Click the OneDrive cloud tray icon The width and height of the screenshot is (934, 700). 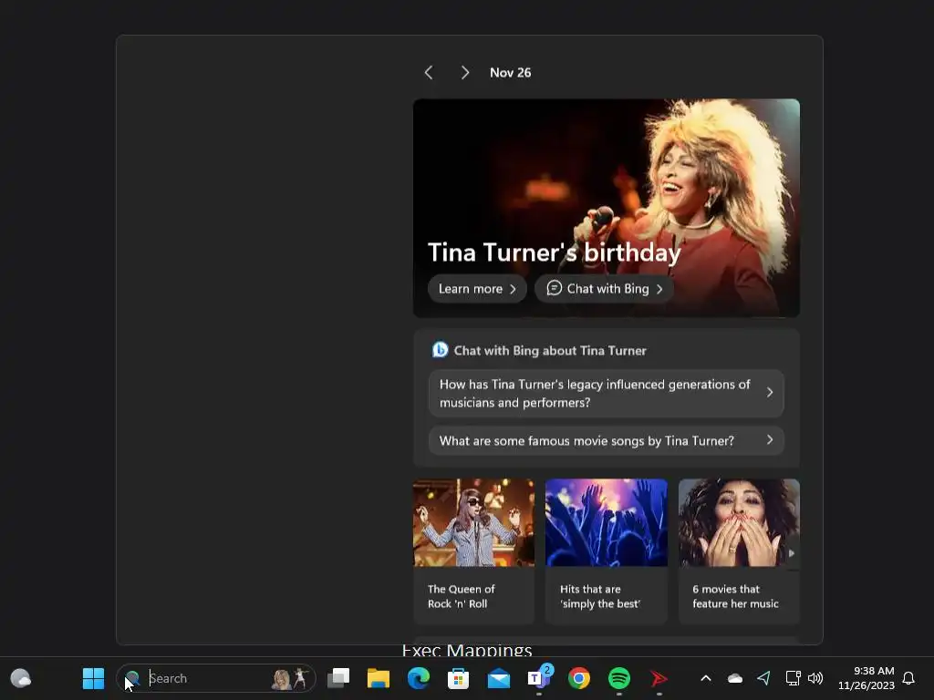735,678
